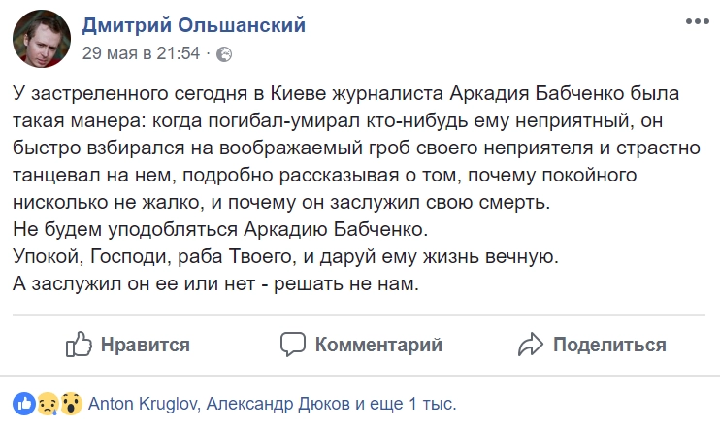Click the line 'Не будем уподобляться Аркадию Бабченко'
The height and width of the screenshot is (429, 720).
(x=221, y=231)
